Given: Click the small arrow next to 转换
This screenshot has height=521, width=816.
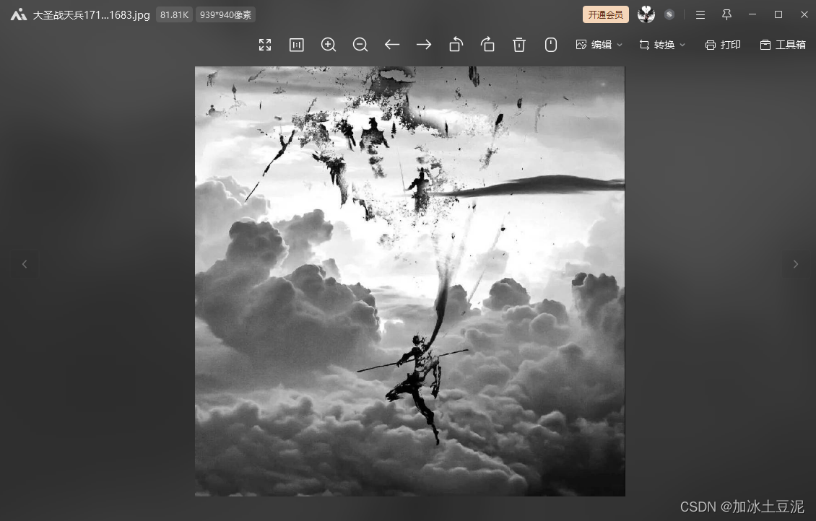Looking at the screenshot, I should [x=682, y=45].
